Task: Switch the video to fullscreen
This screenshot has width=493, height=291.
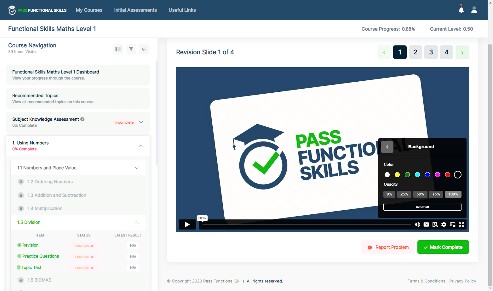Action: tap(461, 224)
